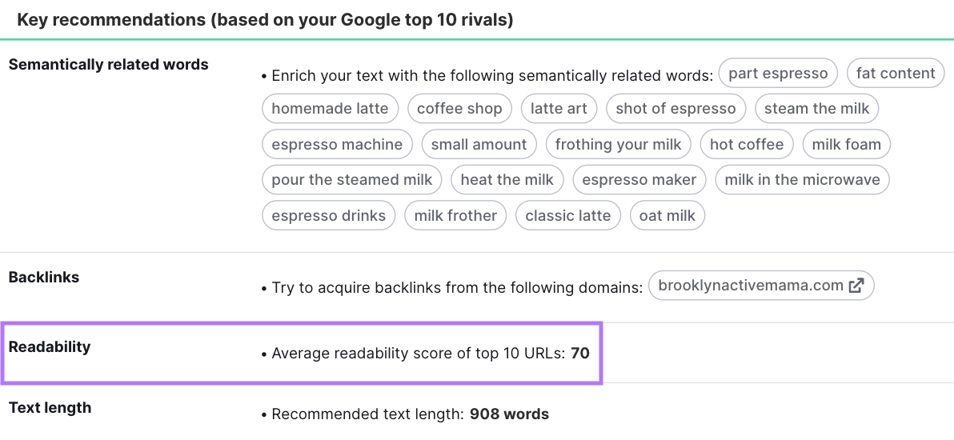The height and width of the screenshot is (440, 954).
Task: Click the 'oat milk' keyword tag
Action: (667, 216)
